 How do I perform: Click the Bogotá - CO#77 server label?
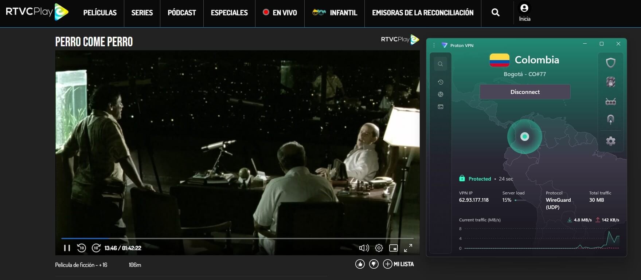tap(525, 74)
